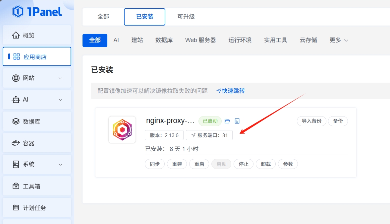Click the 快速跳转 link
This screenshot has width=390, height=224.
233,91
